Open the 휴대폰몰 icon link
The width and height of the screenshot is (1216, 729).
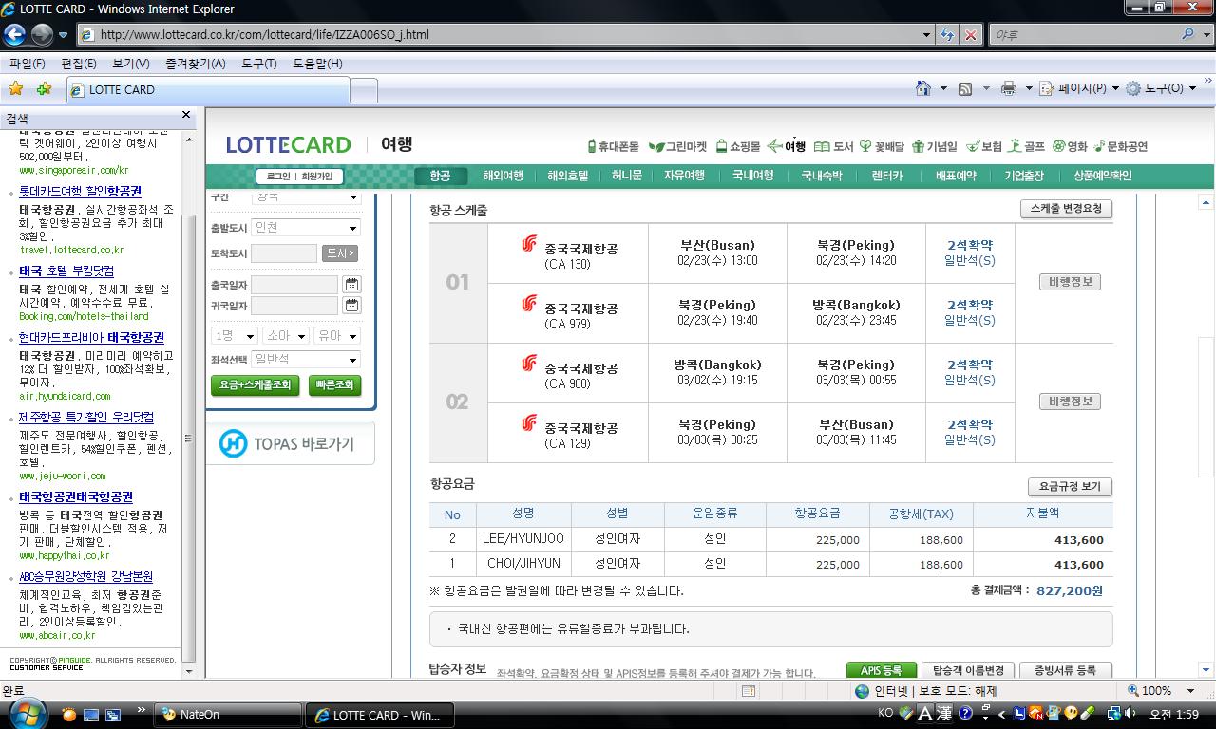click(613, 146)
